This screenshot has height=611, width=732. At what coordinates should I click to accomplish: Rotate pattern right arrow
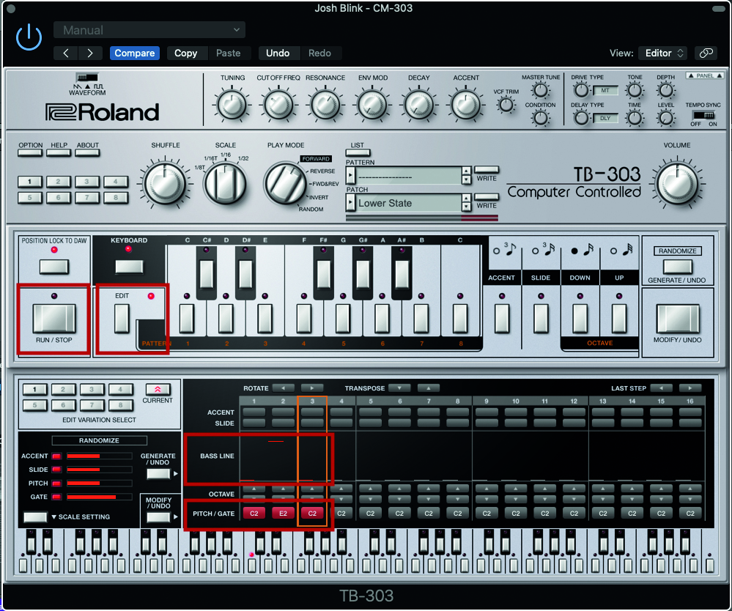(x=312, y=388)
